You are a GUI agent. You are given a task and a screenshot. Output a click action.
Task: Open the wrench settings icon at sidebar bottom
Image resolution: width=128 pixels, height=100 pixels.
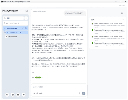coord(23,95)
